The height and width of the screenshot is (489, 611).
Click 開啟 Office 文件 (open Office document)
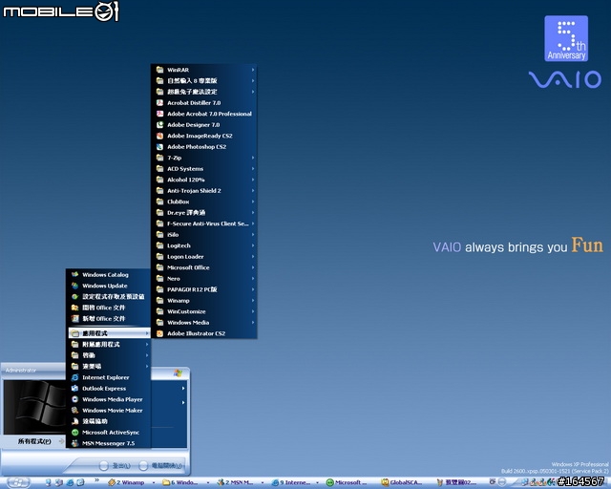(109, 308)
